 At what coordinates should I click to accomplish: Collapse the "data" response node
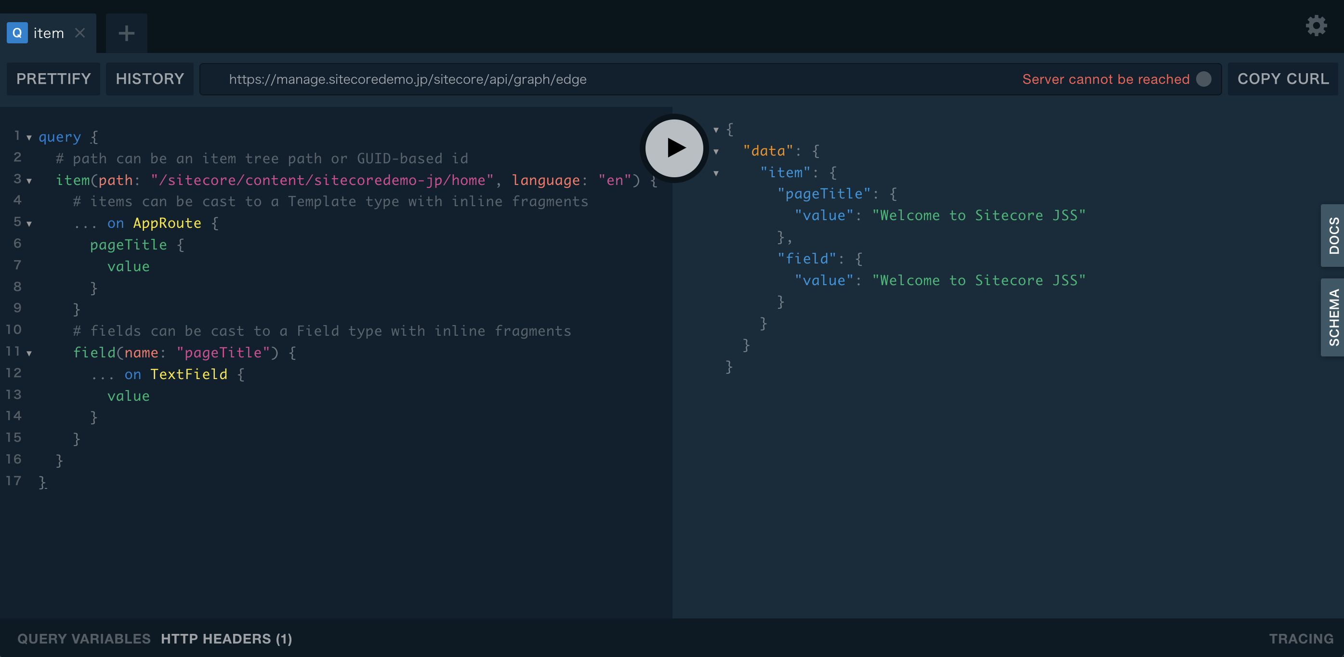716,152
